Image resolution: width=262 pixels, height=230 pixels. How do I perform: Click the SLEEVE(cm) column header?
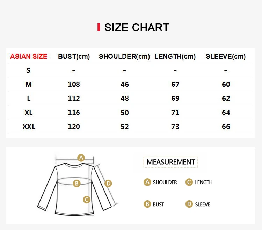[226, 57]
